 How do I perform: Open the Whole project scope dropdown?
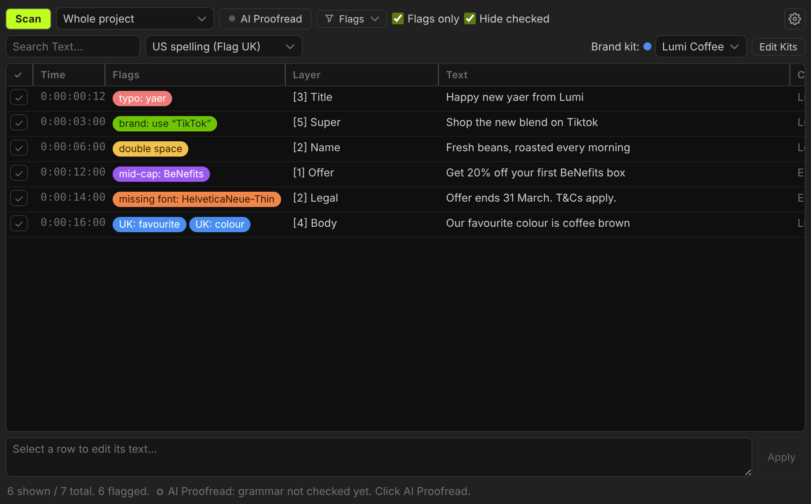pos(135,19)
